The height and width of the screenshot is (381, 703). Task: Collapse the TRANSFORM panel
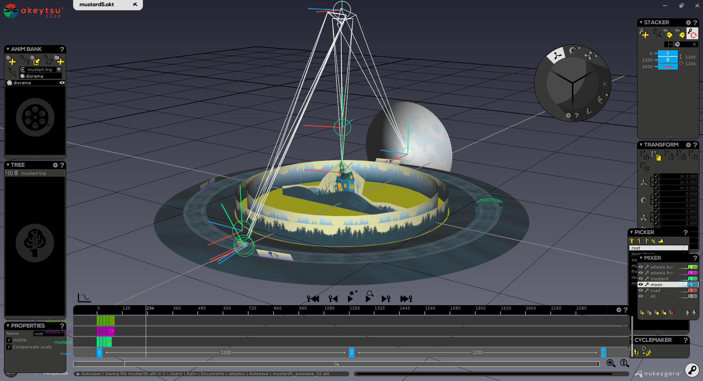click(641, 145)
